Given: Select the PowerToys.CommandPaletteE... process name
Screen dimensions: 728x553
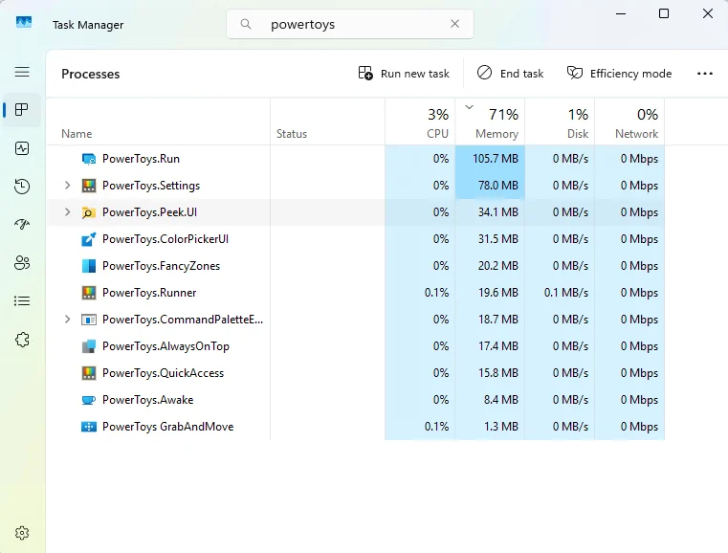Looking at the screenshot, I should (x=183, y=320).
